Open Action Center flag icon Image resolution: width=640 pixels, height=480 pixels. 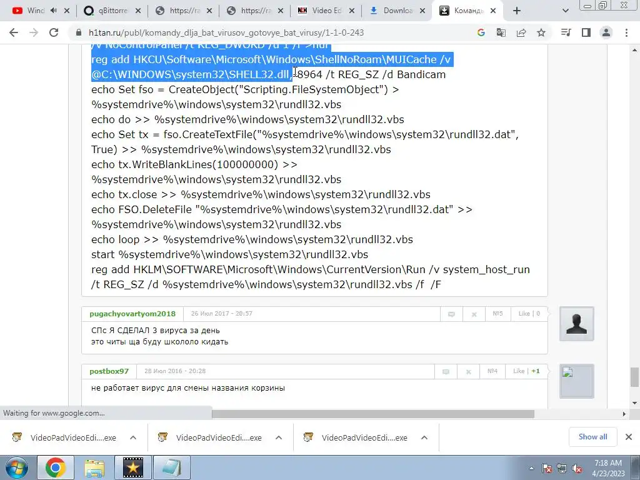(x=547, y=468)
